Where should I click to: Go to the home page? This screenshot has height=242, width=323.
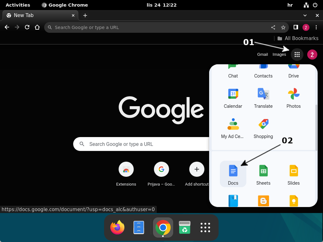tap(37, 27)
